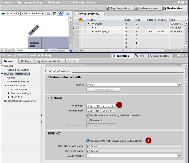Click the Converted name field
This screenshot has height=163, width=189.
(x=134, y=151)
